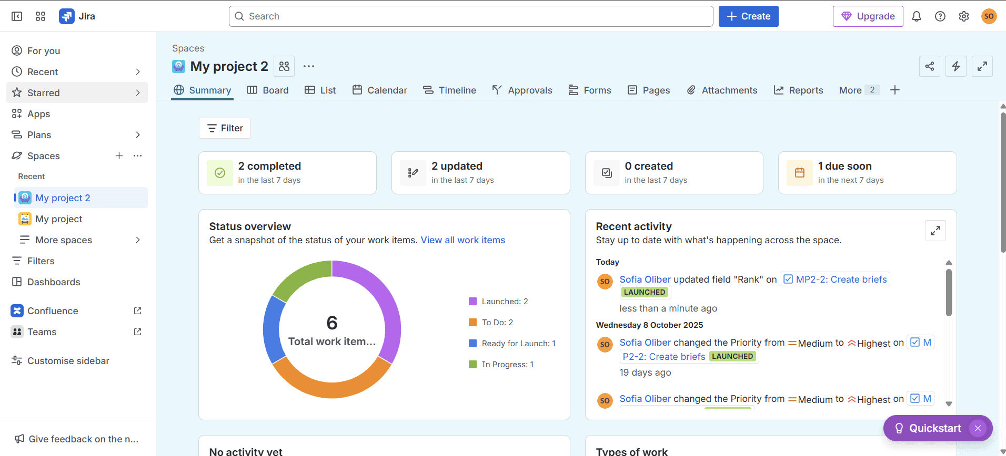Open the View all work items link
1006x456 pixels.
point(462,240)
